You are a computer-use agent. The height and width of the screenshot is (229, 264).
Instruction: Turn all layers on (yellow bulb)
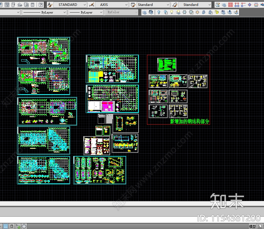[172, 12]
